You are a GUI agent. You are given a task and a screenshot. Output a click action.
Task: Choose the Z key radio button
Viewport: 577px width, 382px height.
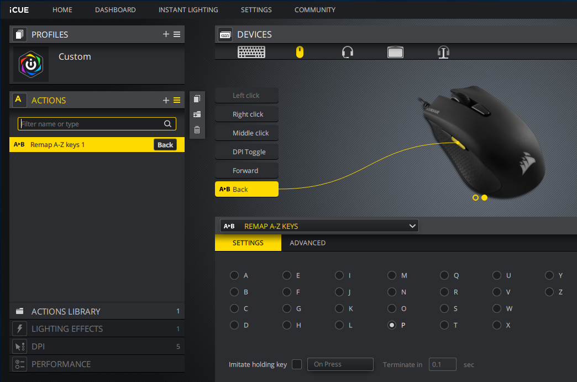coord(549,292)
